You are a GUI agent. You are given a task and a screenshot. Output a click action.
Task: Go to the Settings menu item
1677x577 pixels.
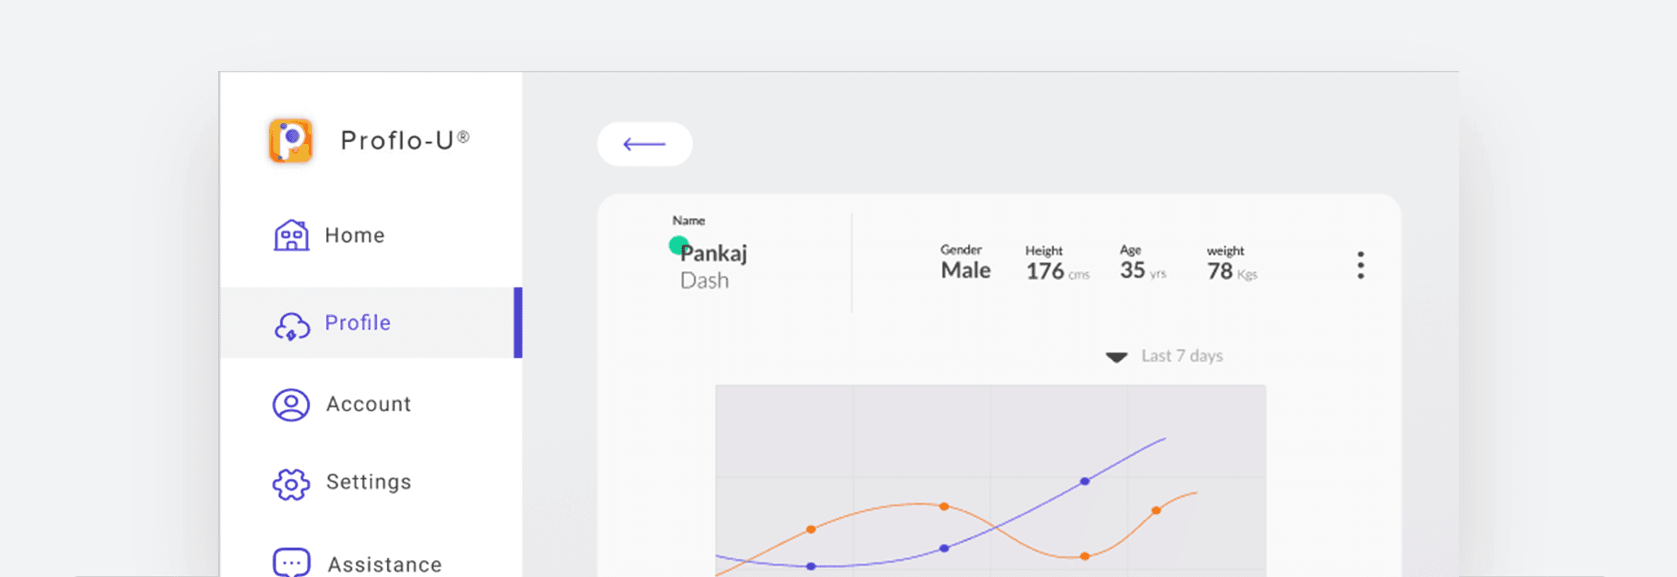pos(368,482)
